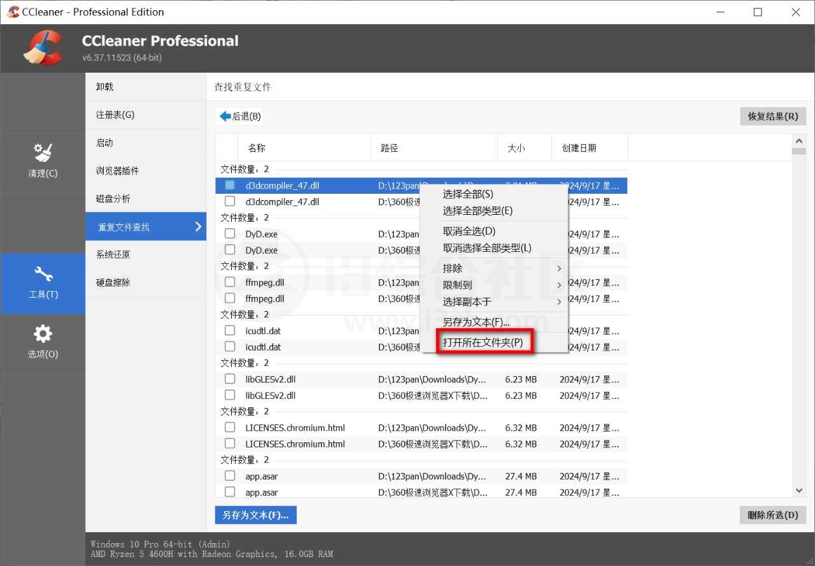Screen dimensions: 815x566
Task: Choose 另存为文本(F)... in context menu
Action: tap(493, 322)
